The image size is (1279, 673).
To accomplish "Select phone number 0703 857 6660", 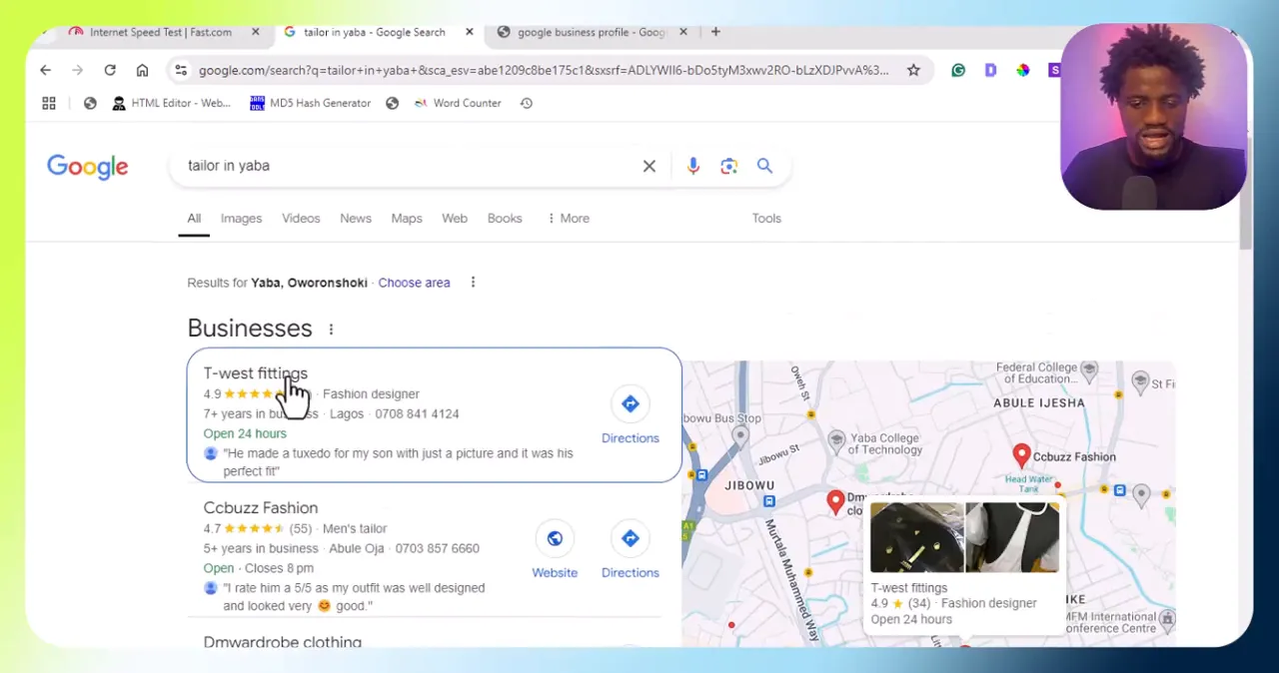I will click(437, 548).
